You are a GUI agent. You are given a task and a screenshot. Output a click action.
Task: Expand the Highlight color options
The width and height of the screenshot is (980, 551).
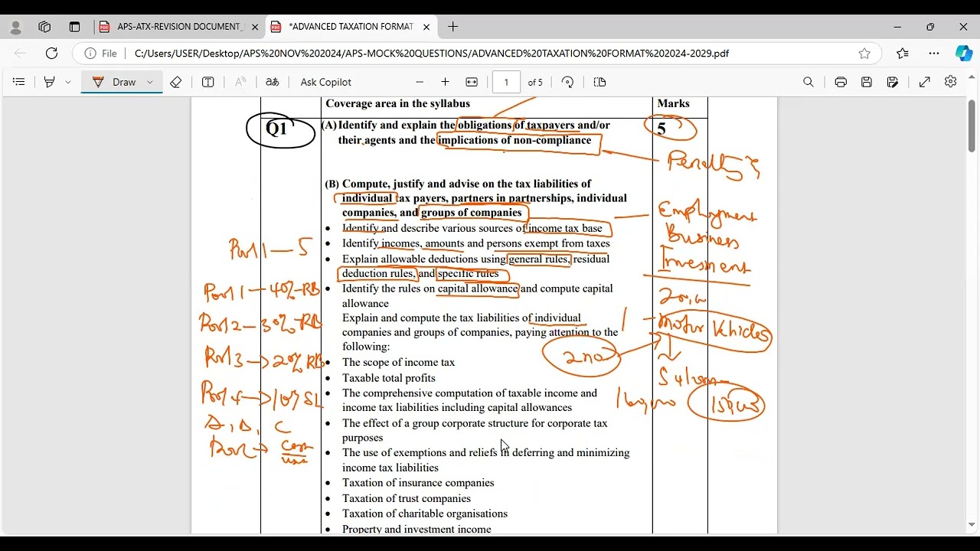pos(68,82)
